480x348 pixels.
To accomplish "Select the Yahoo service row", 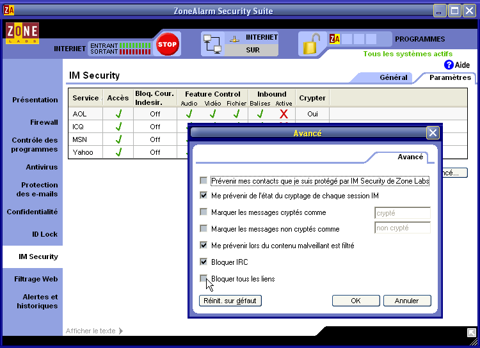I will (83, 152).
